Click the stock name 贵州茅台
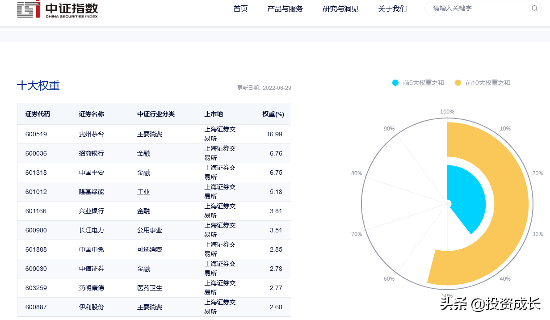The height and width of the screenshot is (320, 550). pos(91,134)
